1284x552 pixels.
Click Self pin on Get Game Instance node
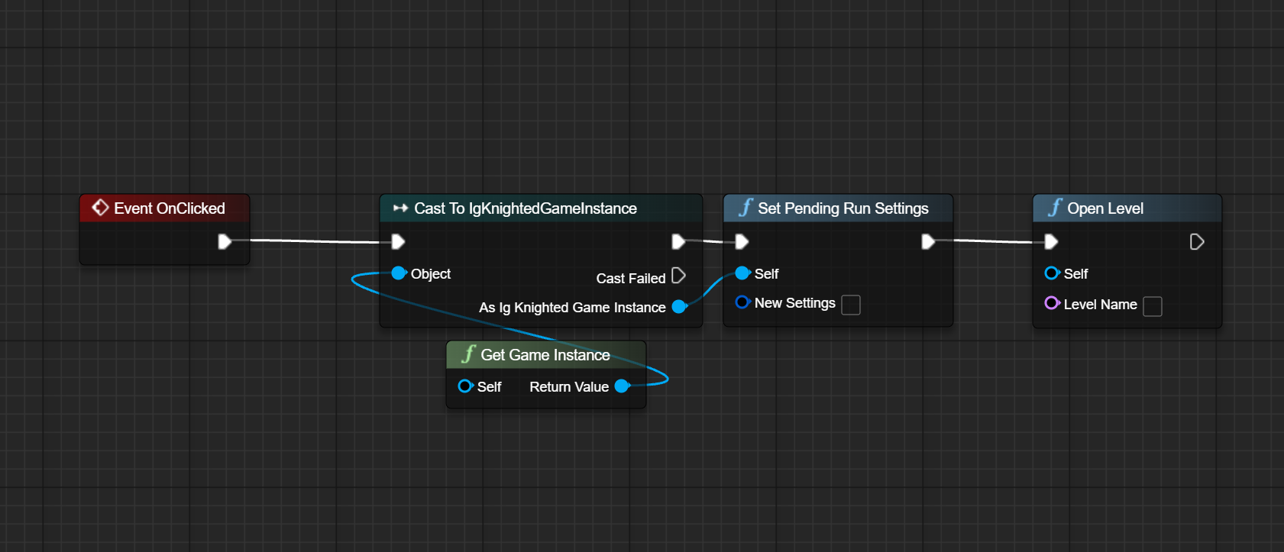(x=465, y=386)
